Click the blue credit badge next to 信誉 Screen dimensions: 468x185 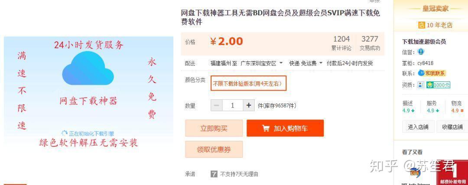tap(420, 52)
